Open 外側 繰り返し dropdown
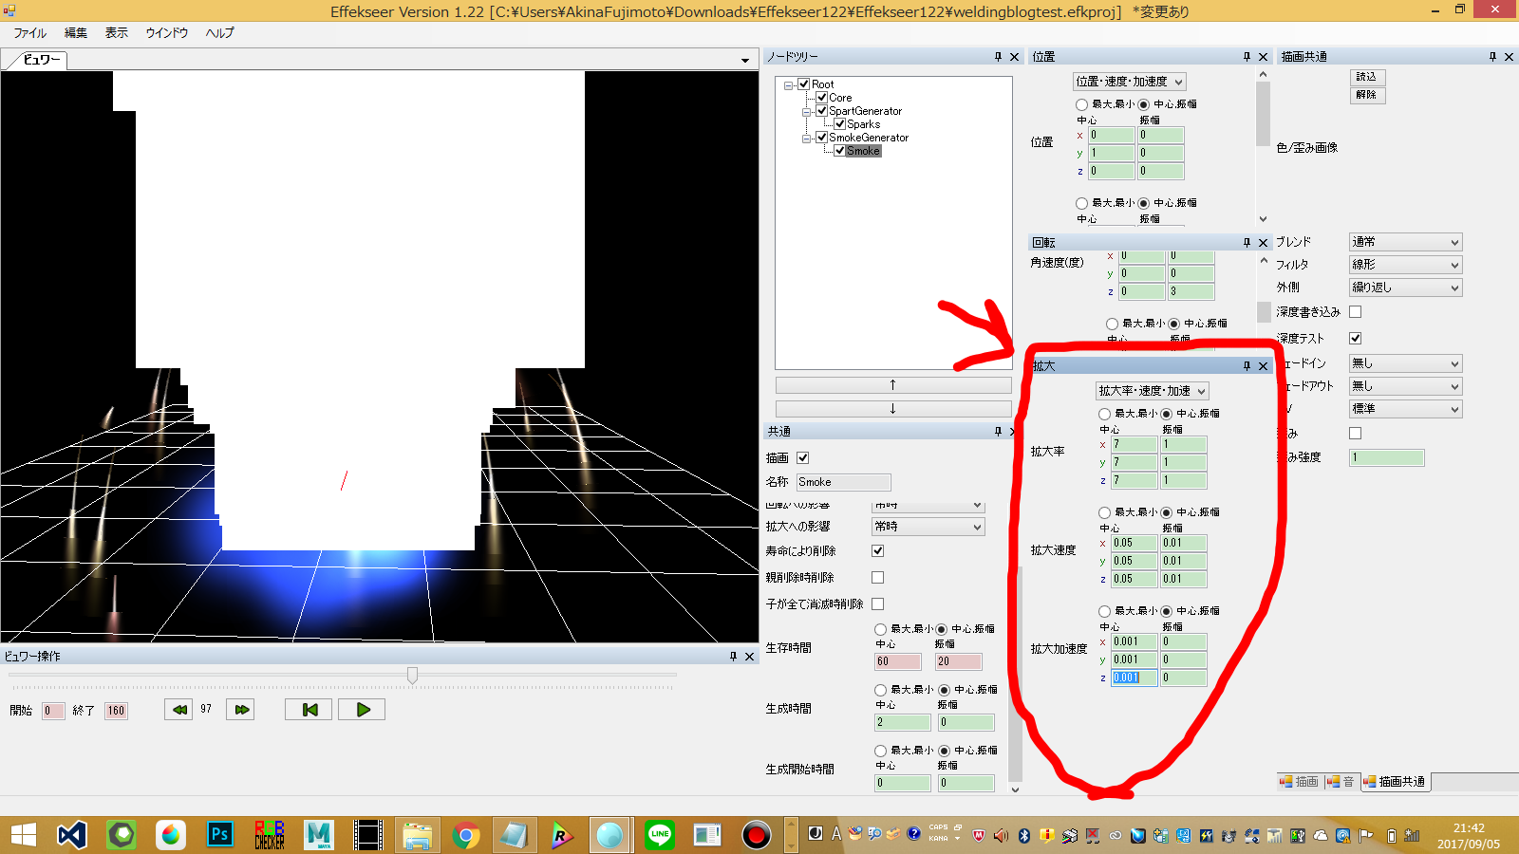This screenshot has height=854, width=1519. (x=1405, y=288)
